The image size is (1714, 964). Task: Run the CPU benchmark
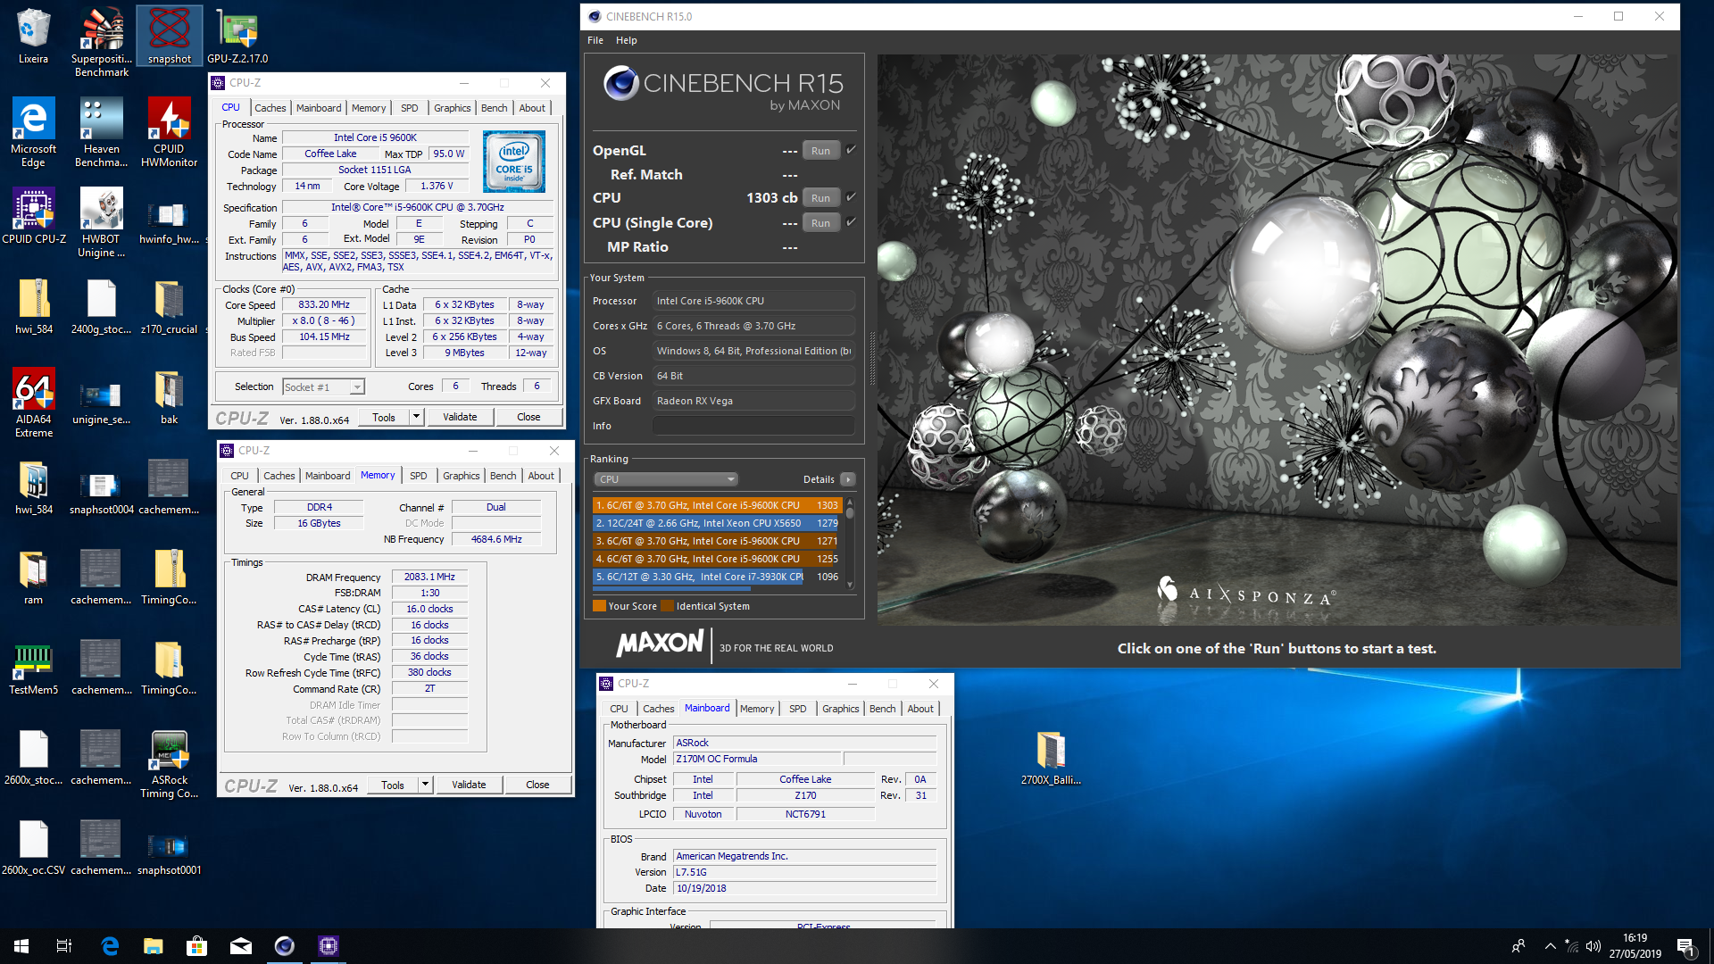(x=820, y=198)
